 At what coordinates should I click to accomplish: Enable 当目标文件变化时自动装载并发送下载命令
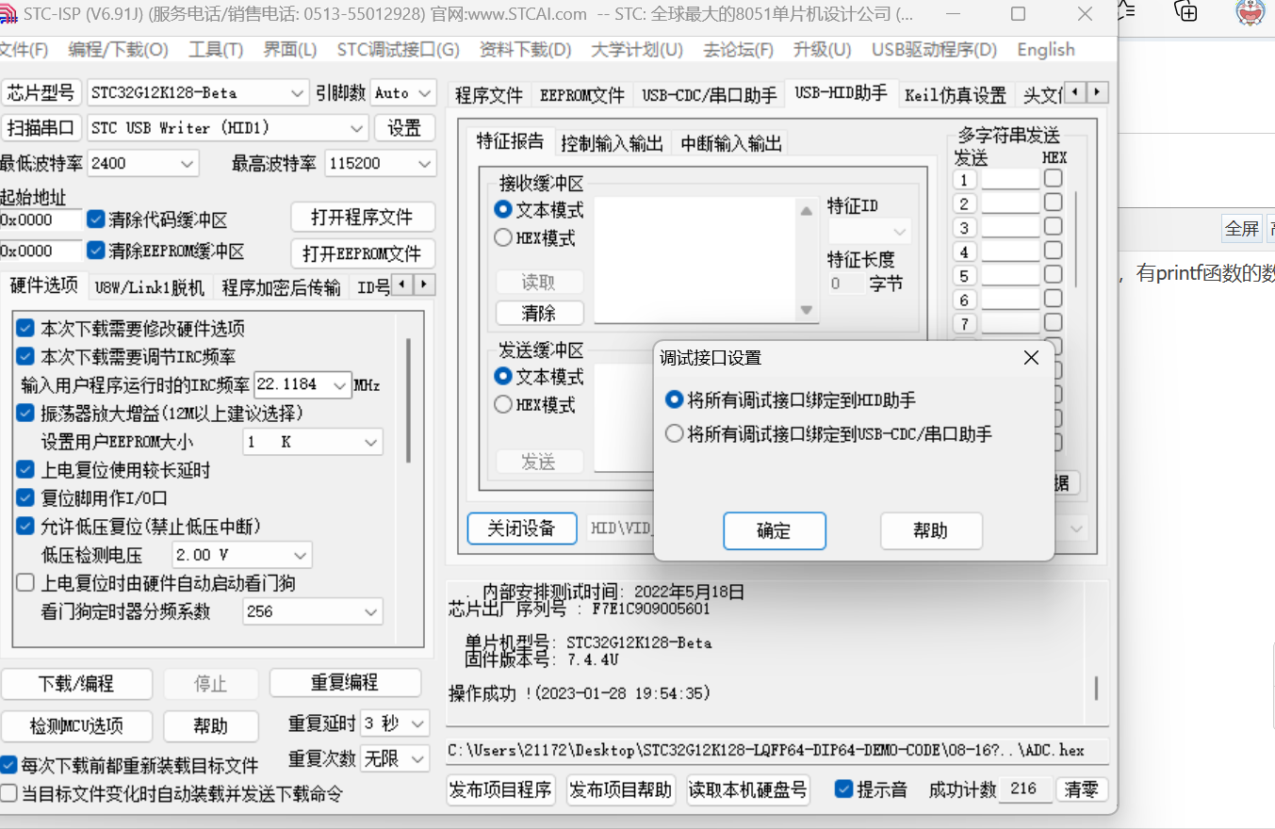click(x=8, y=793)
